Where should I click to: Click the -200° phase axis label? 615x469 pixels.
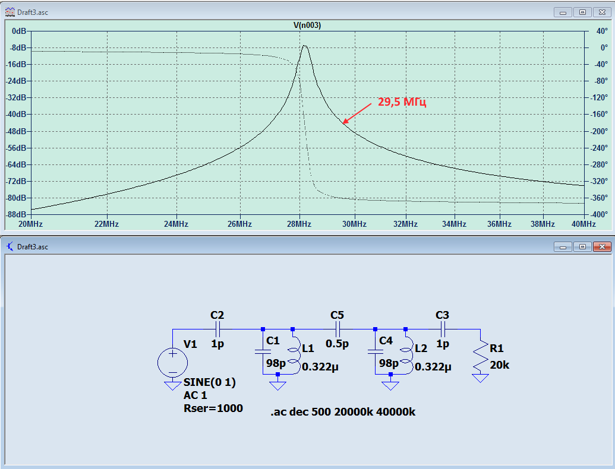pyautogui.click(x=600, y=131)
